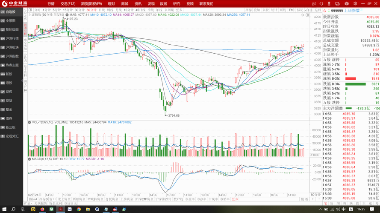Open 新股 in the sidebar
Screen dimensions: 380x213
(x=12, y=74)
